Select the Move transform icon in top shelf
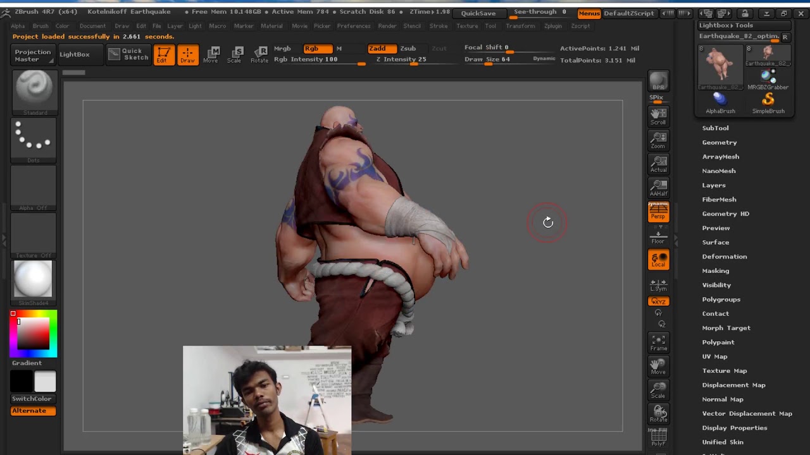810x455 pixels. pos(211,54)
